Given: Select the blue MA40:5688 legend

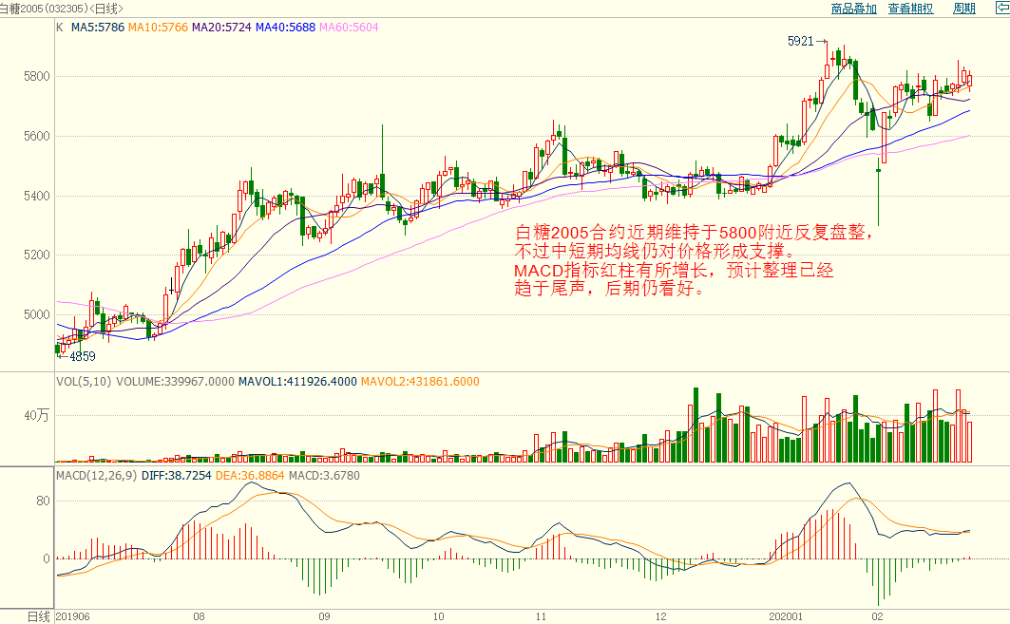Looking at the screenshot, I should [285, 28].
